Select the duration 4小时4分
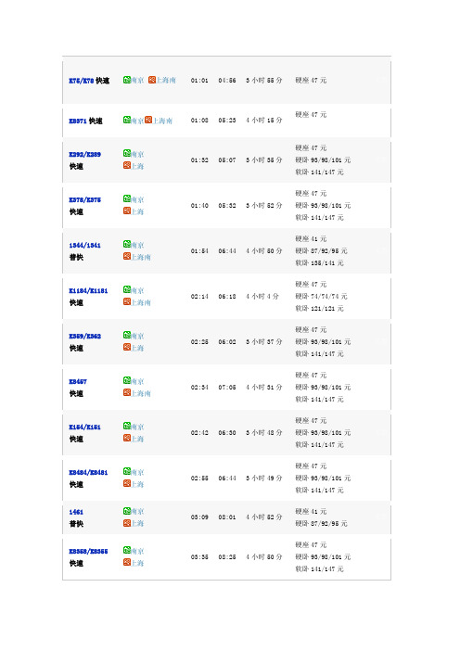 [x=262, y=297]
